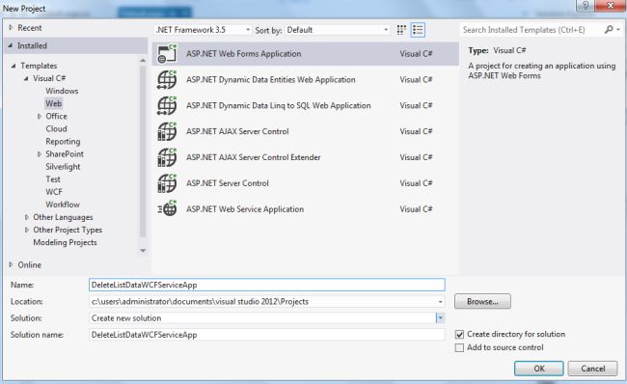Toggle Create directory for solution checkbox
This screenshot has height=384, width=627.
point(459,335)
